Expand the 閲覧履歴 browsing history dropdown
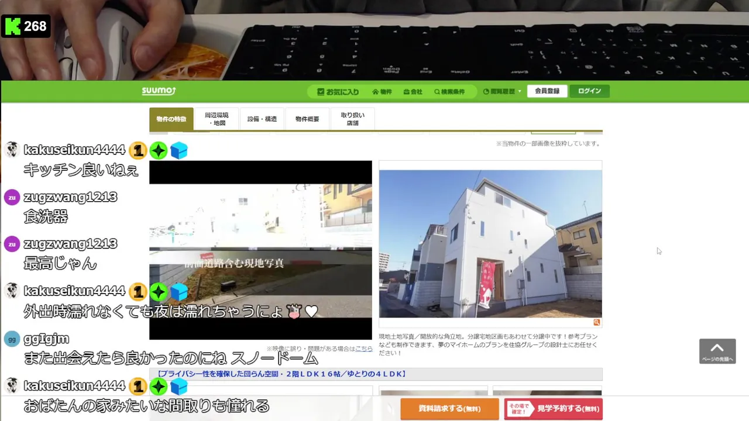Viewport: 749px width, 421px height. [502, 92]
